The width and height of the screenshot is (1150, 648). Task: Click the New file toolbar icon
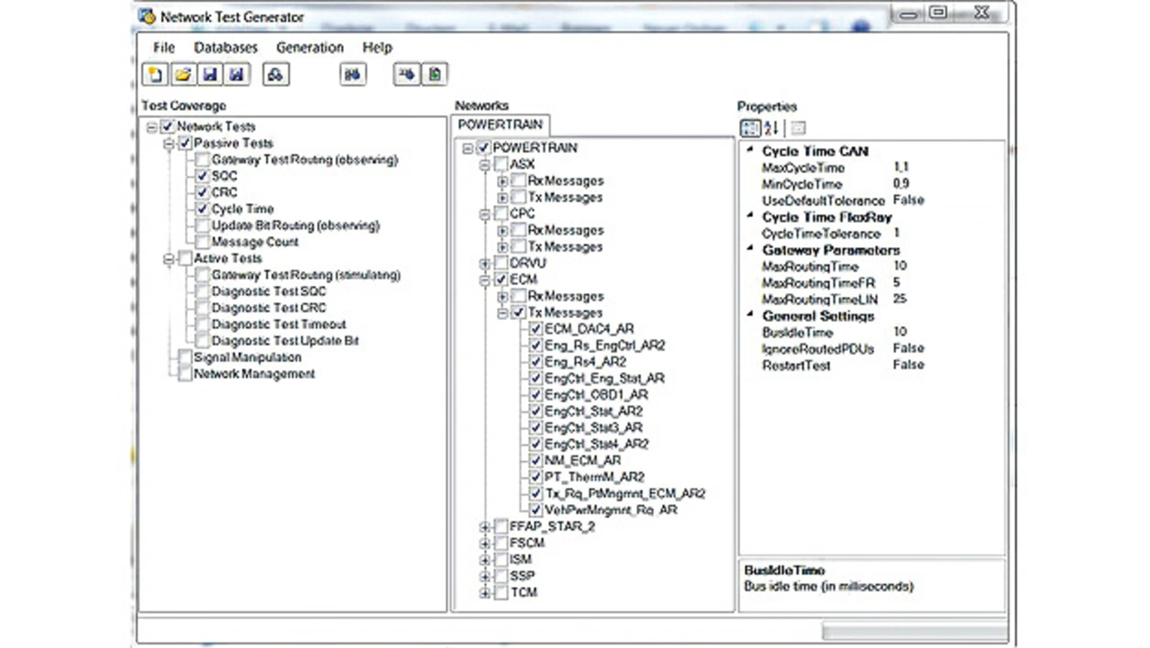(155, 75)
